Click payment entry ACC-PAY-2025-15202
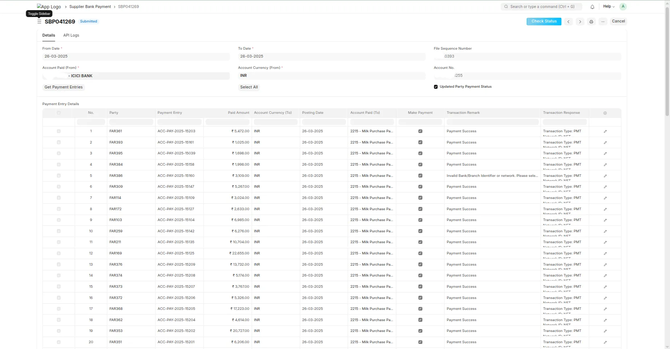The image size is (670, 349). tap(176, 331)
